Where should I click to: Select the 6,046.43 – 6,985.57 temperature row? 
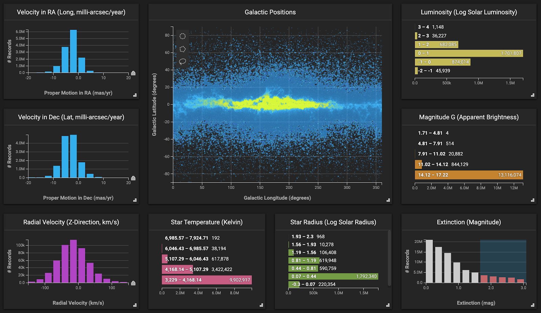pyautogui.click(x=207, y=248)
